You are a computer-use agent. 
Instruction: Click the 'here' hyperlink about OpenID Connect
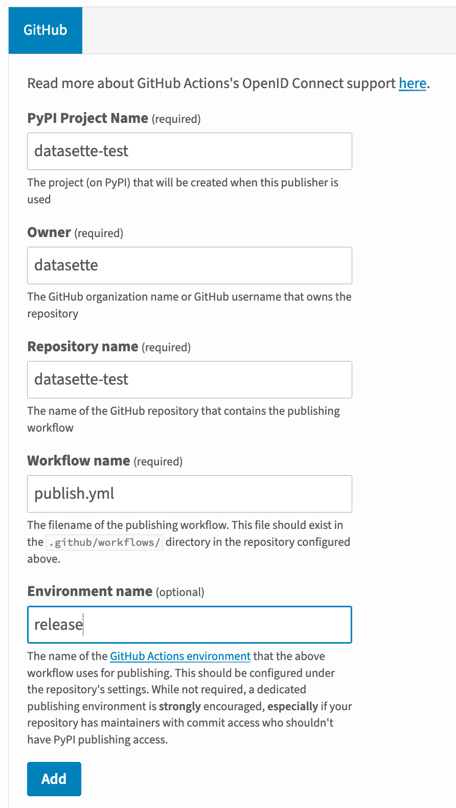coord(412,83)
